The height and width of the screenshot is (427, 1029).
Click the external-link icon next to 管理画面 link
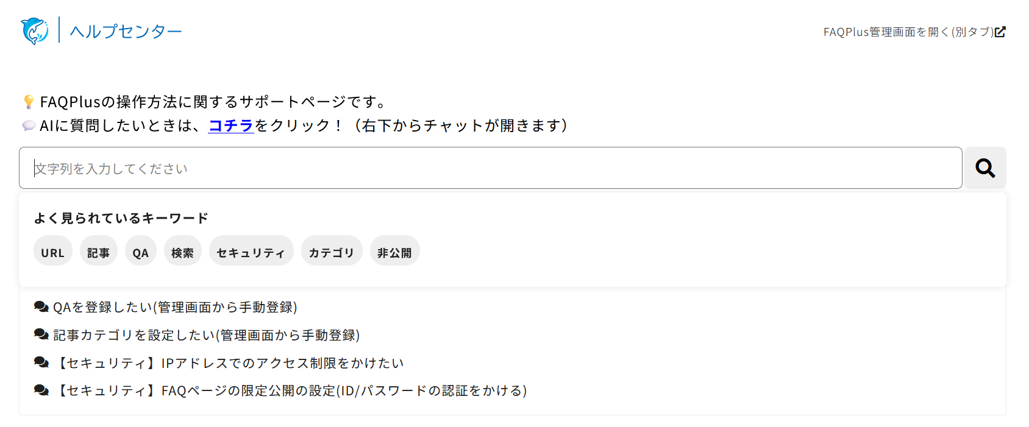(1000, 31)
